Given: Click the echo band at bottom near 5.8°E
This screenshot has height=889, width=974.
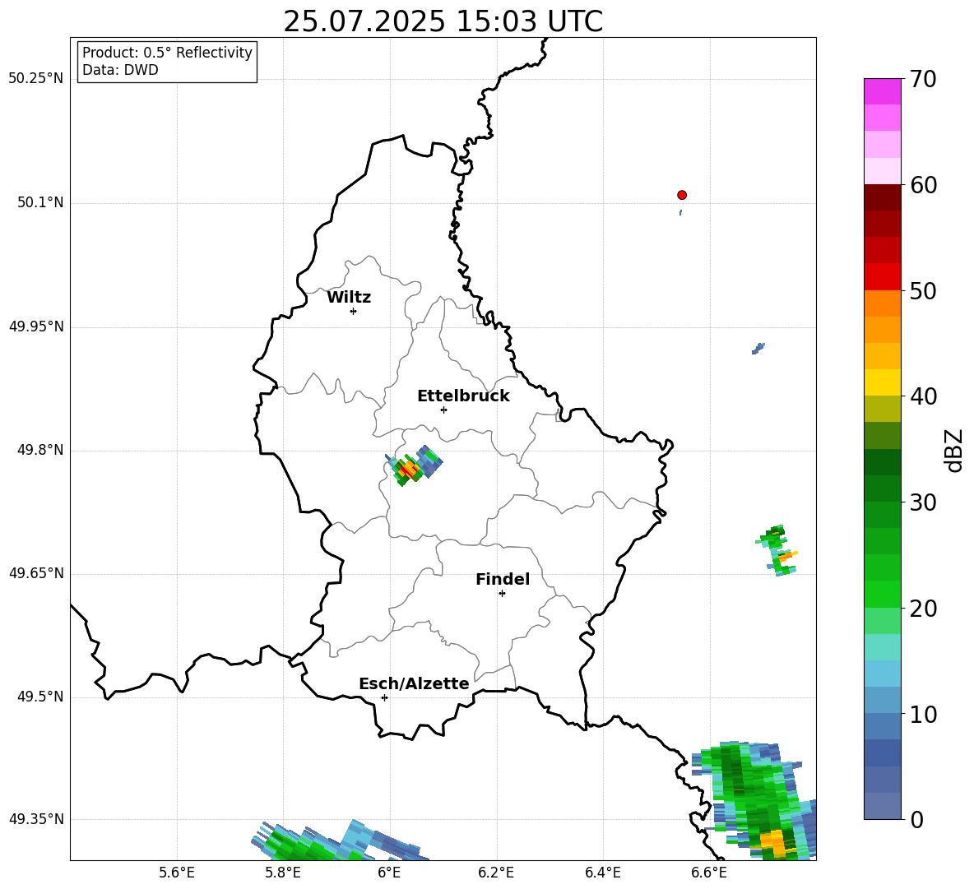Looking at the screenshot, I should click(339, 841).
